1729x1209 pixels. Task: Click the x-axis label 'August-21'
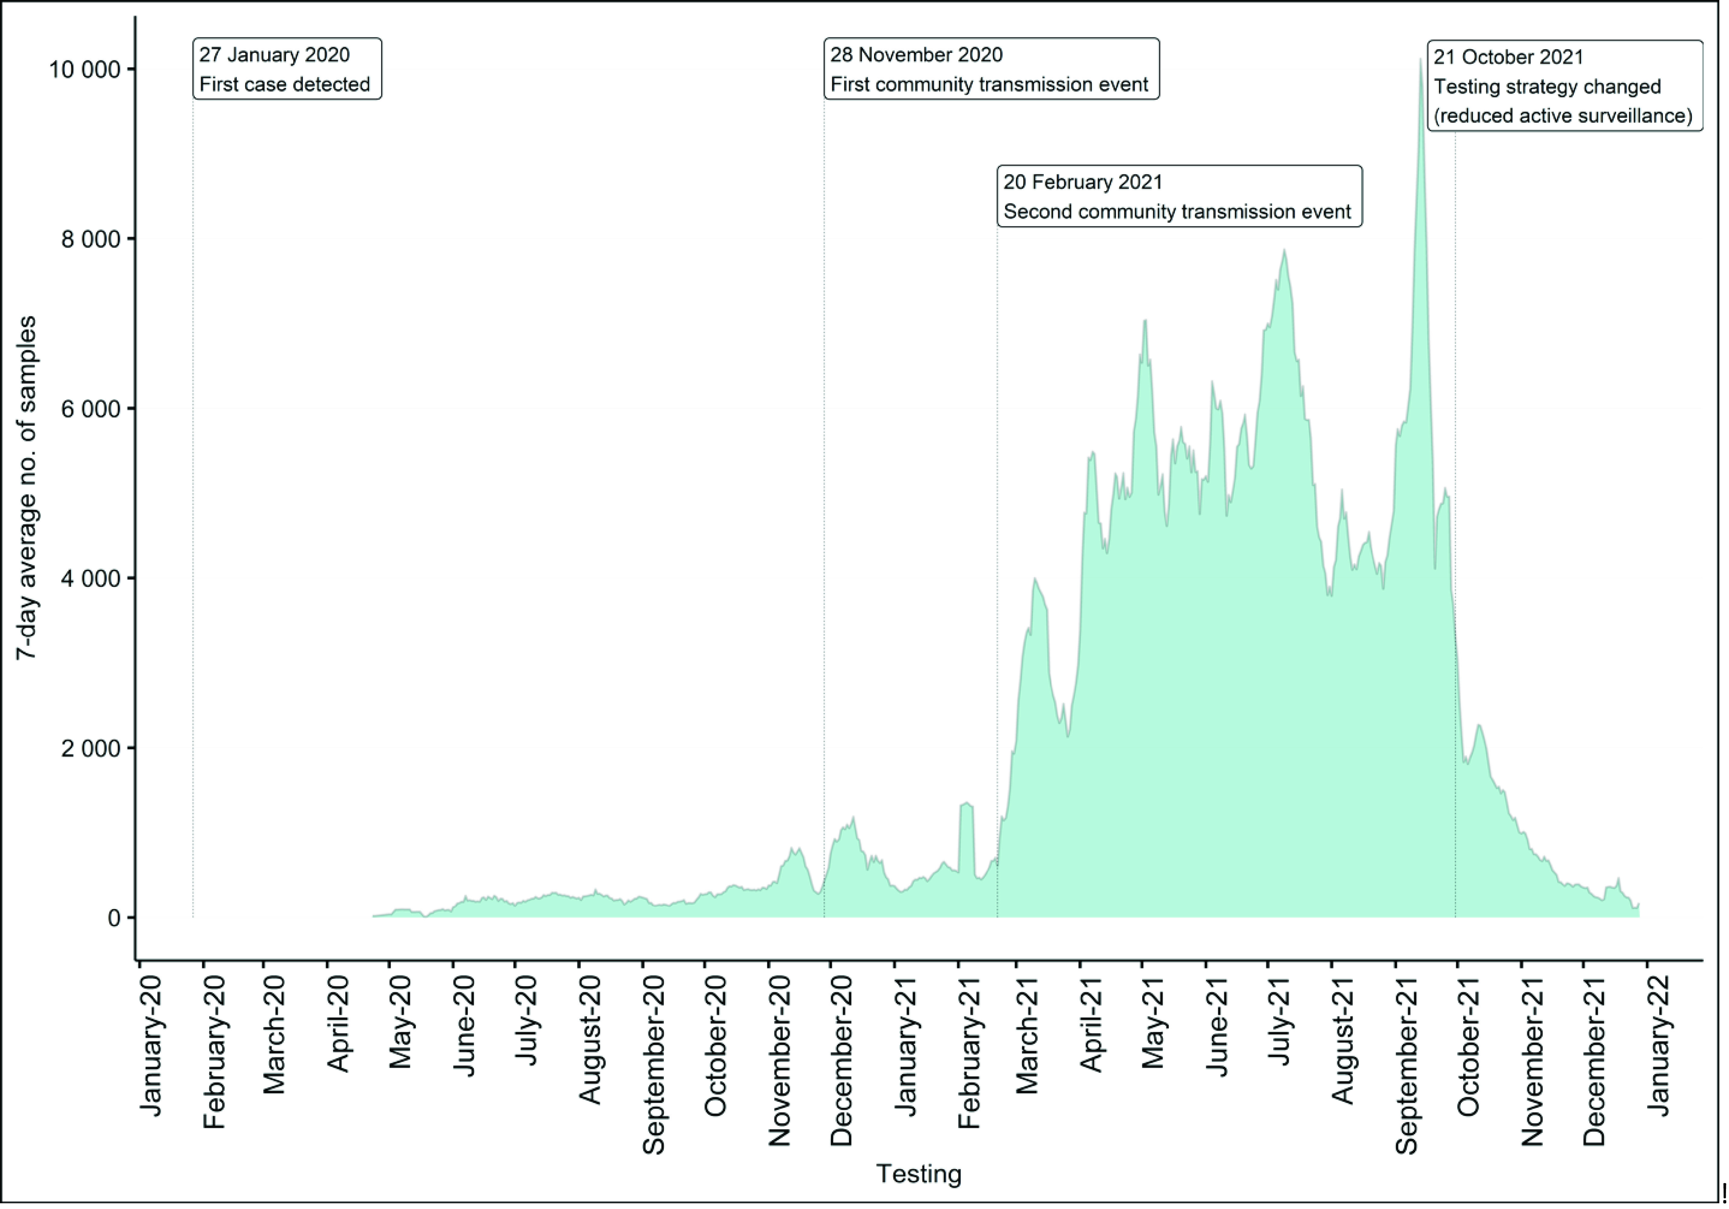[1343, 1040]
